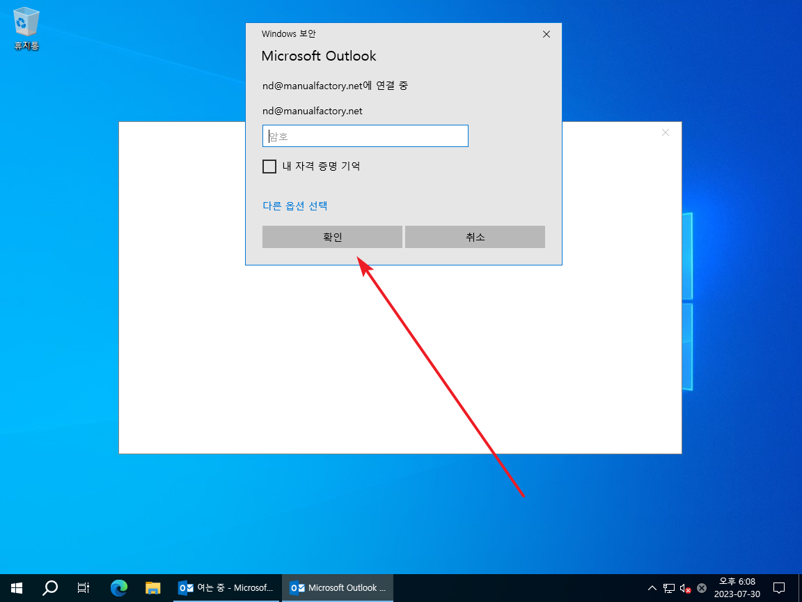This screenshot has width=802, height=602.
Task: Open Task View on taskbar
Action: pyautogui.click(x=84, y=587)
